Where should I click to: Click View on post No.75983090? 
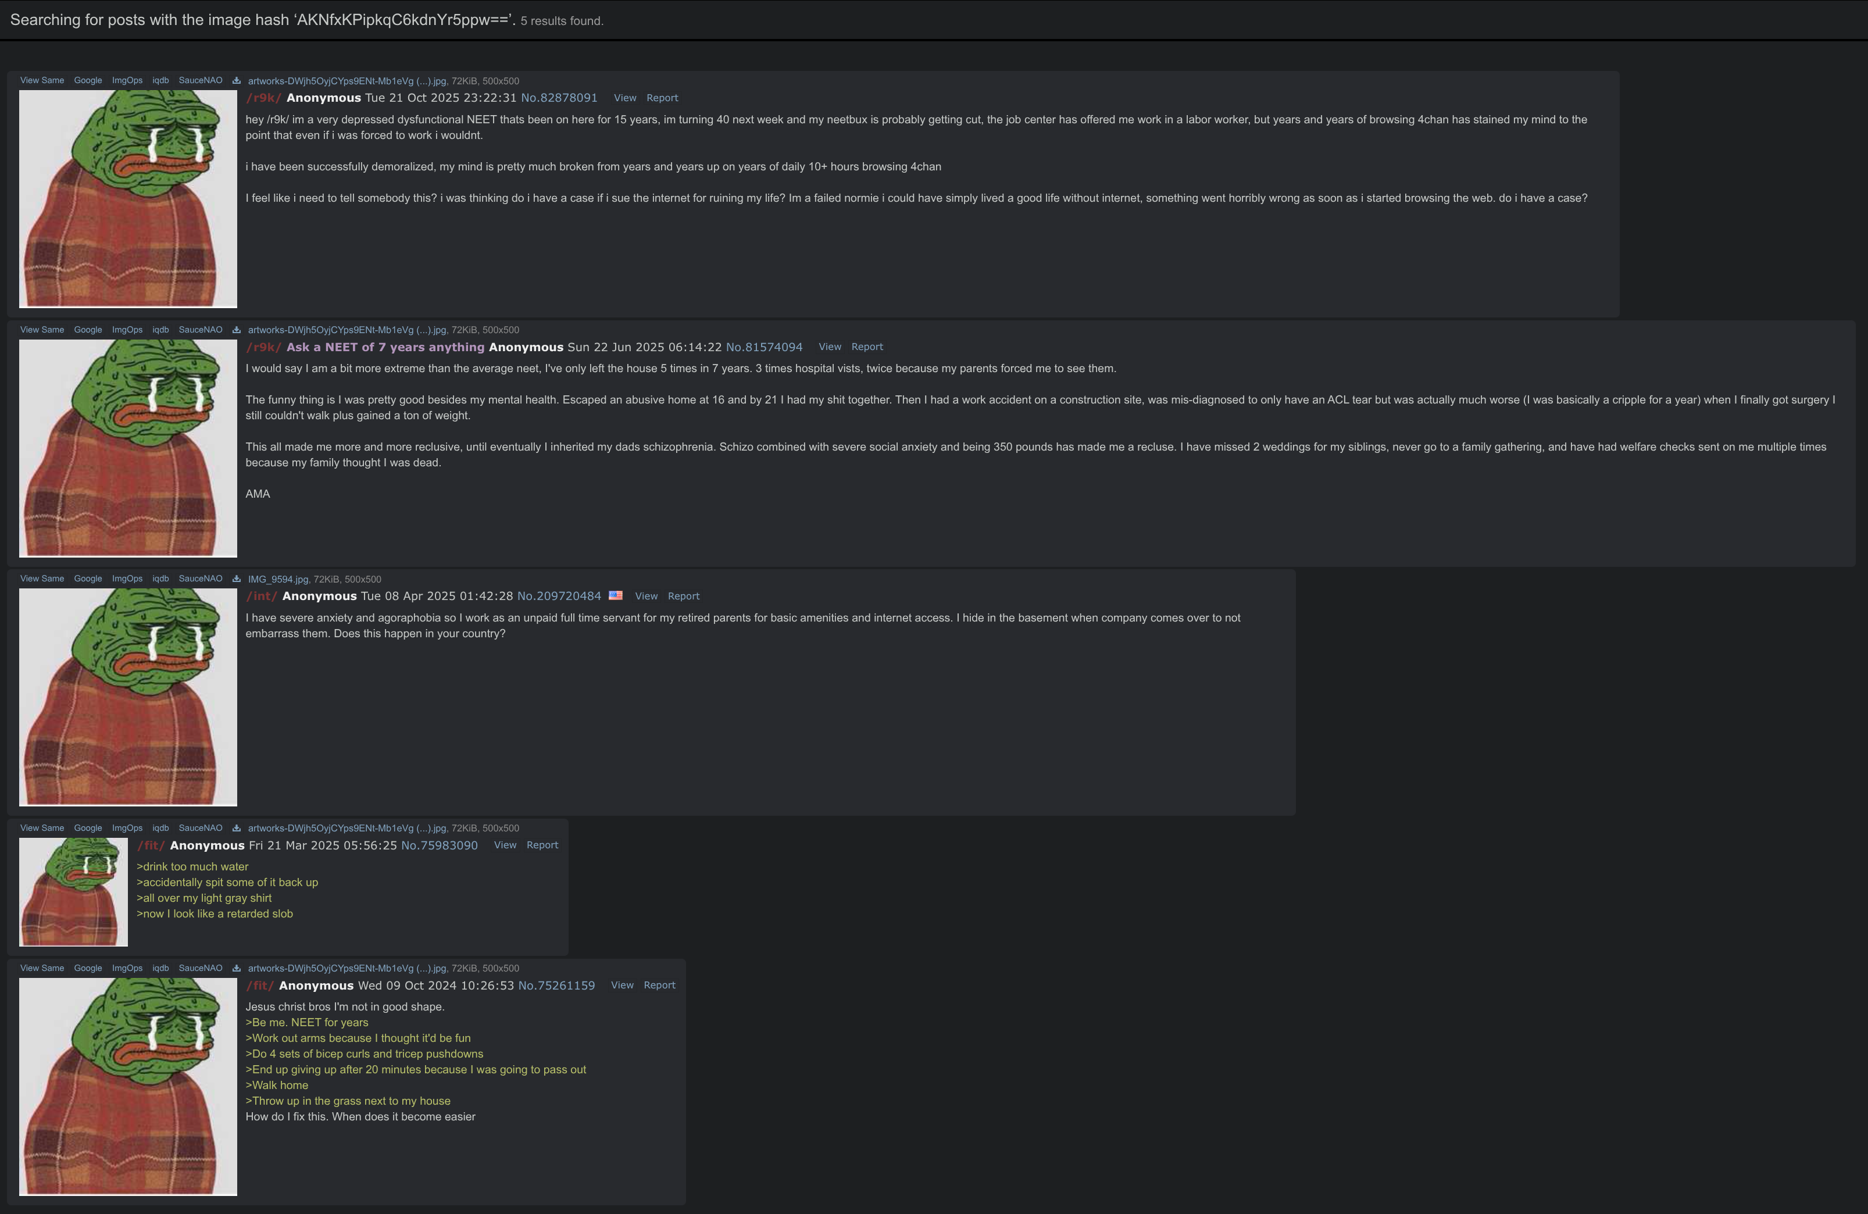tap(505, 845)
